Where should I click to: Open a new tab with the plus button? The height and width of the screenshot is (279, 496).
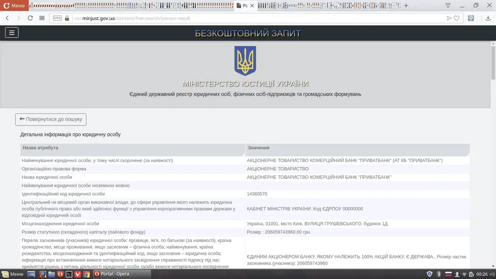406,5
